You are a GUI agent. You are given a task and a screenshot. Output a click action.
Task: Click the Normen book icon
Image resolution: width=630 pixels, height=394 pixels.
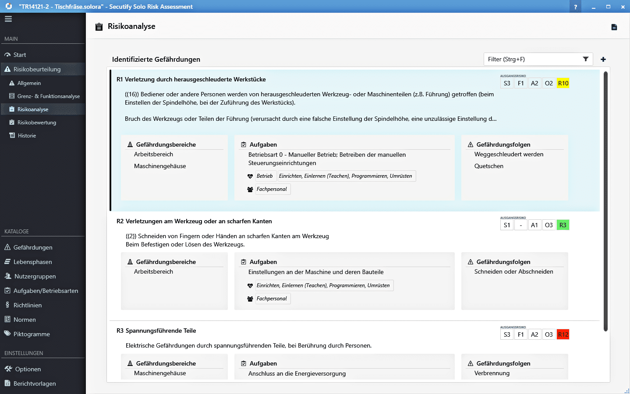pos(7,320)
